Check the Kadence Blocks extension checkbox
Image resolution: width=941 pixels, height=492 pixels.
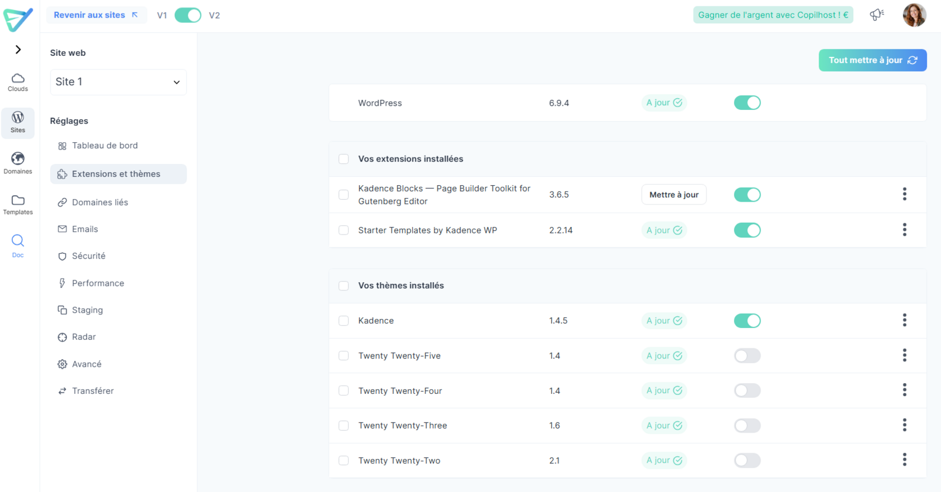pos(343,195)
